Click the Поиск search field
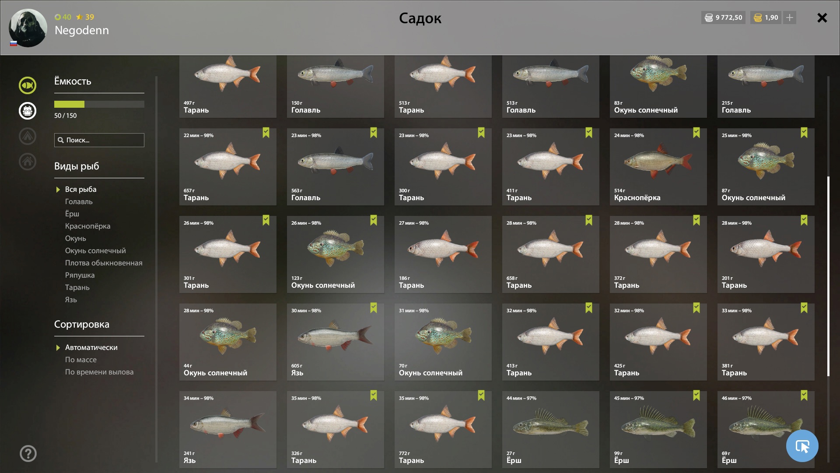This screenshot has height=473, width=840. pos(99,140)
